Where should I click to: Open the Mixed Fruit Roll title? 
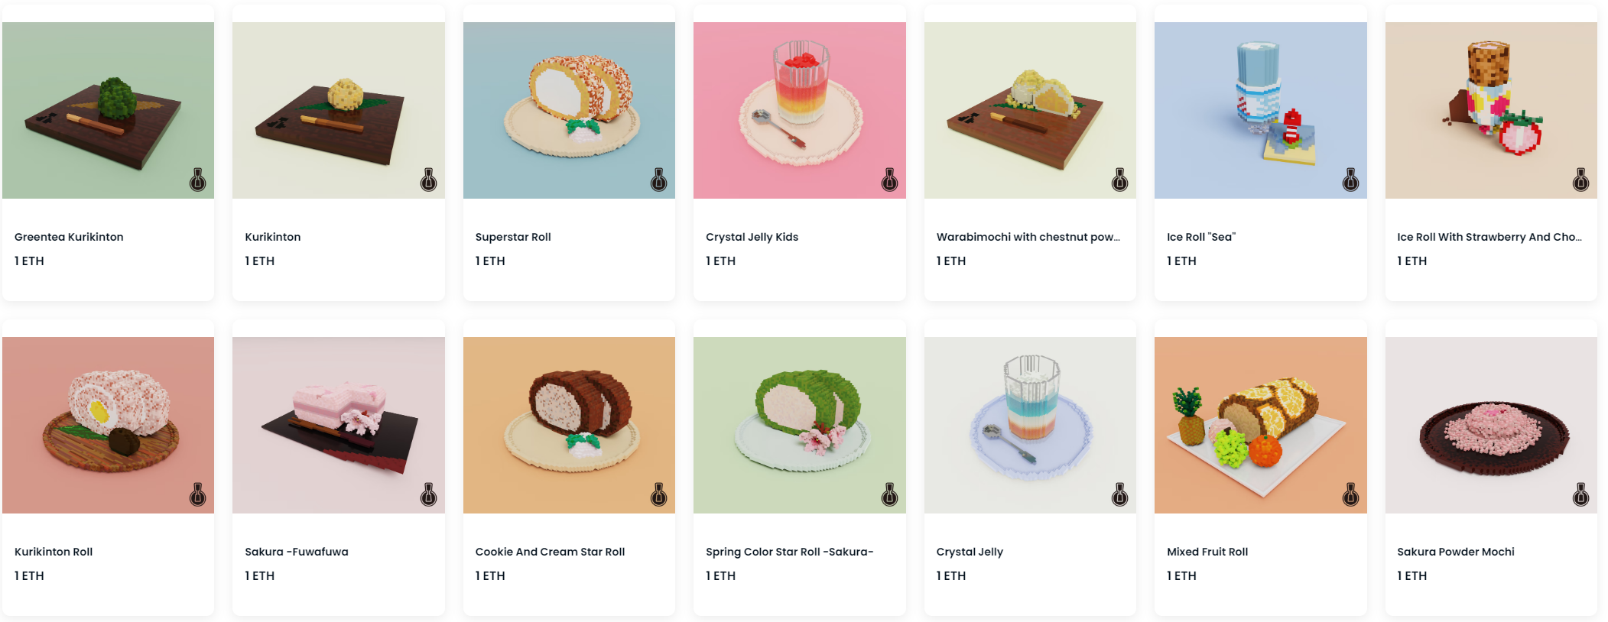[x=1207, y=552]
